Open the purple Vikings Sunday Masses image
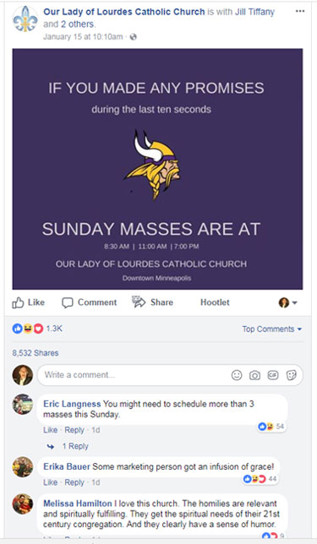 click(157, 169)
